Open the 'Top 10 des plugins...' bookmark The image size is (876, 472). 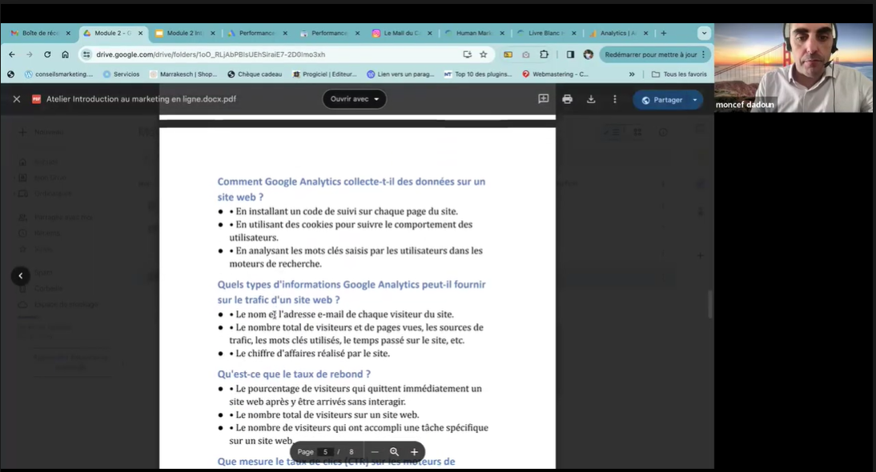(478, 74)
